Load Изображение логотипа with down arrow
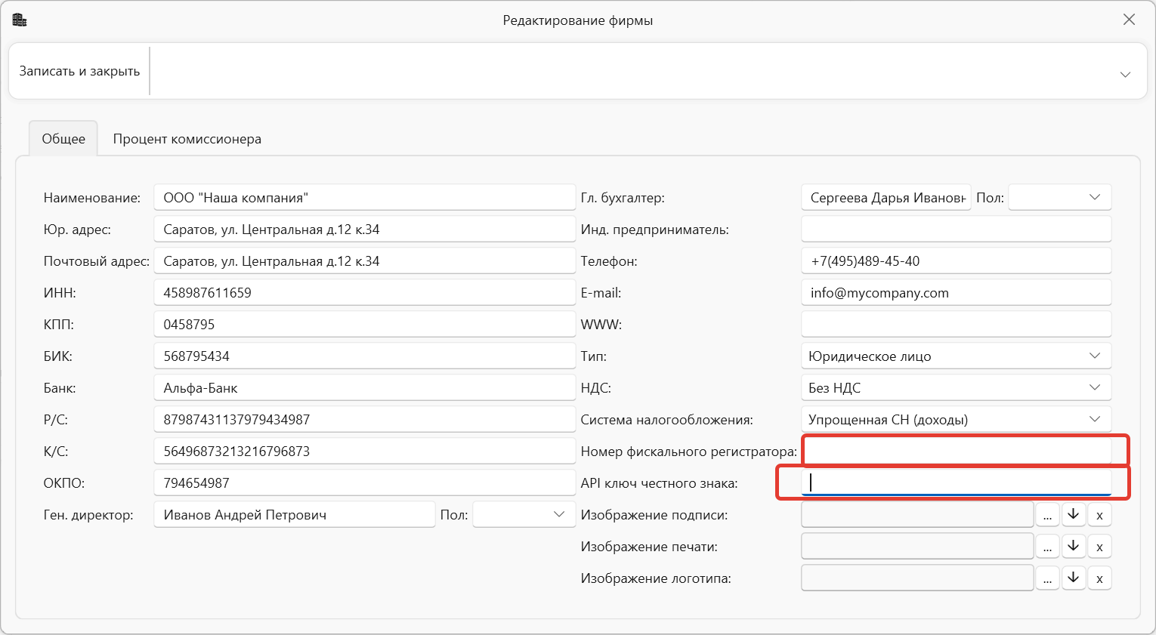1156x635 pixels. coord(1074,578)
